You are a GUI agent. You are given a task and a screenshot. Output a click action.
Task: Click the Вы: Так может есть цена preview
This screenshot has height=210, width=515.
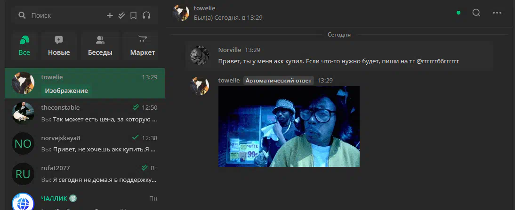[x=99, y=120]
